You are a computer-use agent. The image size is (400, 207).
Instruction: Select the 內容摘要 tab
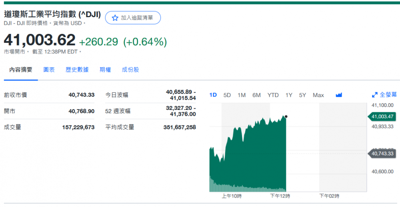point(21,70)
